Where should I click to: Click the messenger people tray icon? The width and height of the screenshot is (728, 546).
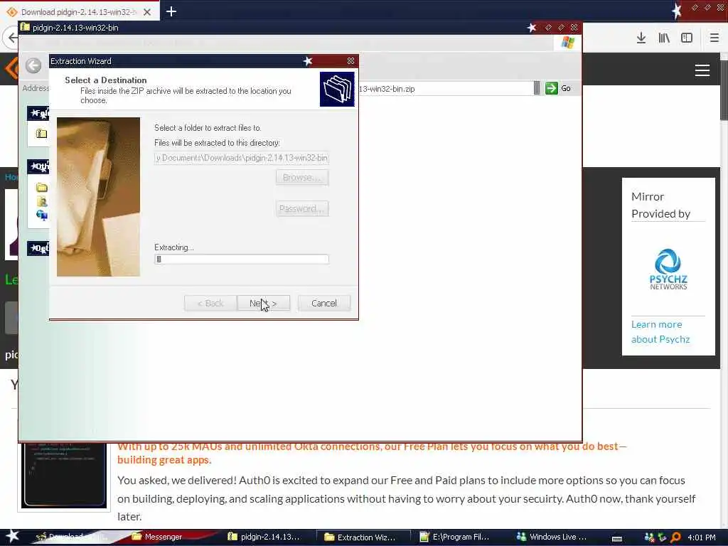[650, 537]
